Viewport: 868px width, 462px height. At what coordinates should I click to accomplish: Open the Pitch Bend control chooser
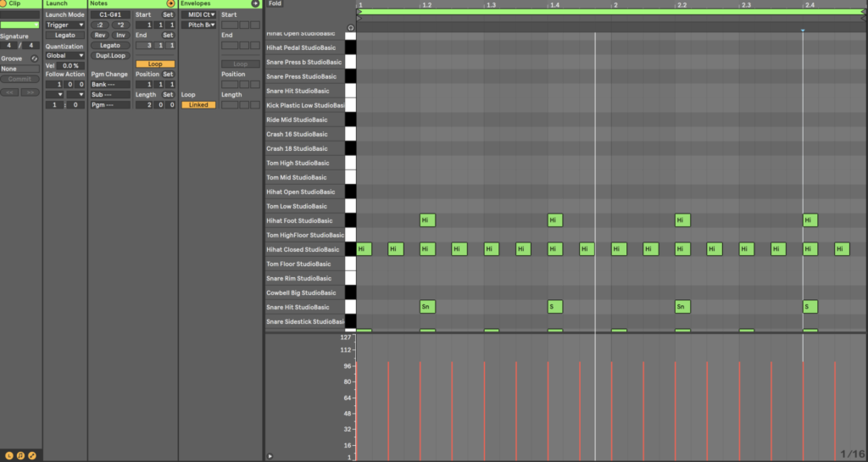pos(200,25)
